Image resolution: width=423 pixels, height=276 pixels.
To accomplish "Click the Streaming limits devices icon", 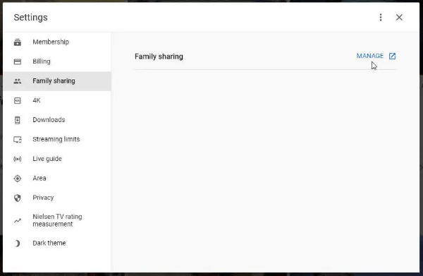I will pos(18,139).
